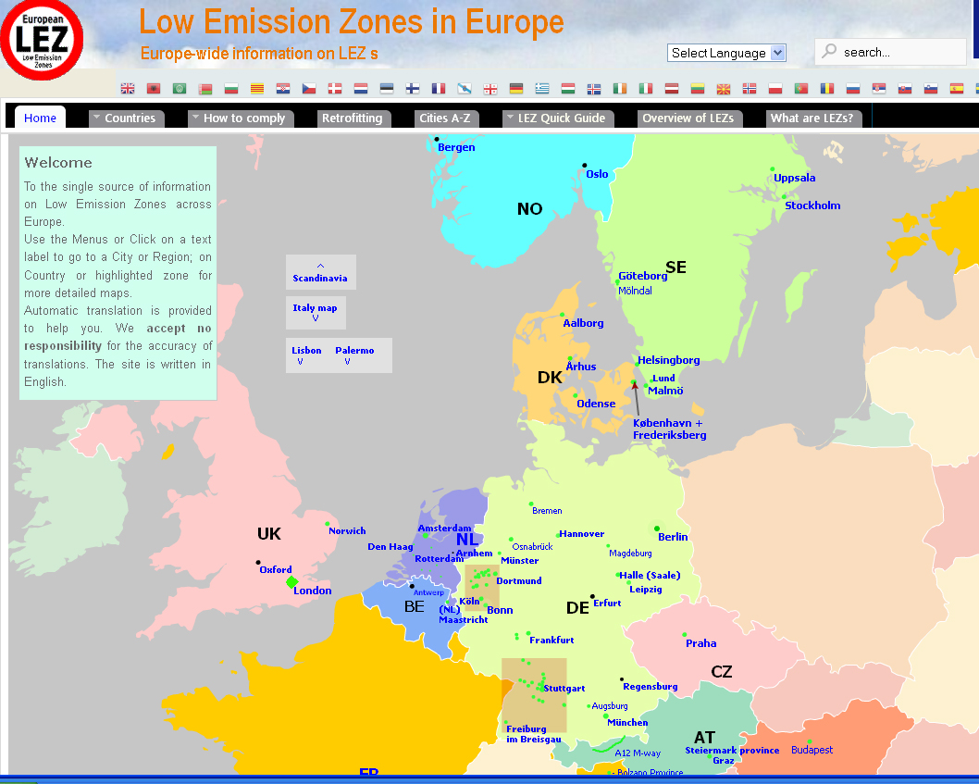Expand the How to comply menu
This screenshot has width=979, height=784.
(x=243, y=118)
